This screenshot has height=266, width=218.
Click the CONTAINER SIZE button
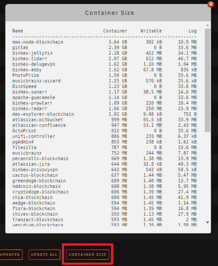pyautogui.click(x=87, y=254)
